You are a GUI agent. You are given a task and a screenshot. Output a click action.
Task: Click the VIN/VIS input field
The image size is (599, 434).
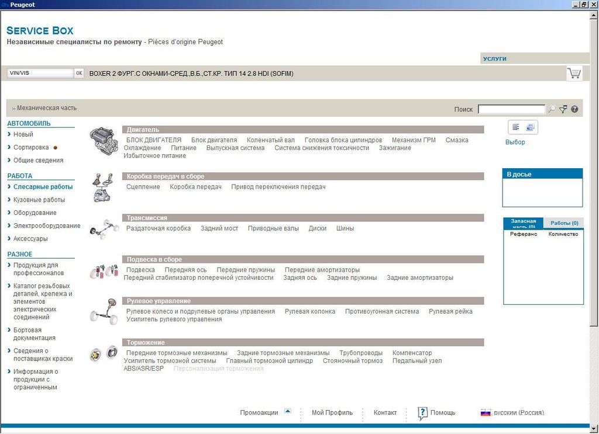[x=40, y=73]
